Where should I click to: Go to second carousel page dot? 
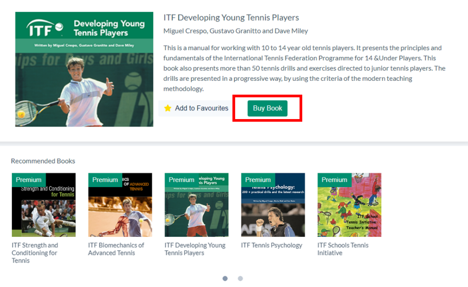(240, 278)
